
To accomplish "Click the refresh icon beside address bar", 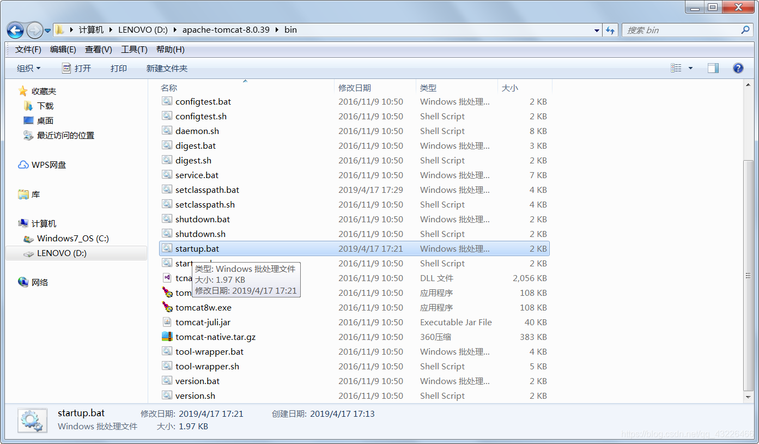I will pos(610,31).
